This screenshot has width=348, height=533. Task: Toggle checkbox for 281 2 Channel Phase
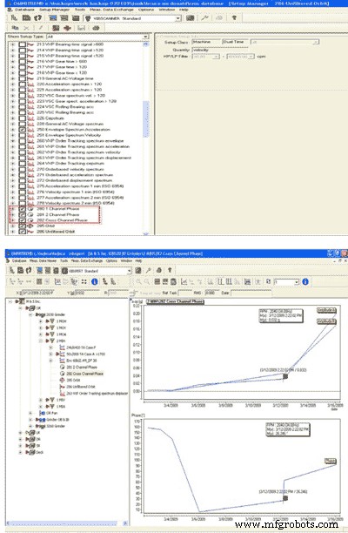tap(22, 214)
